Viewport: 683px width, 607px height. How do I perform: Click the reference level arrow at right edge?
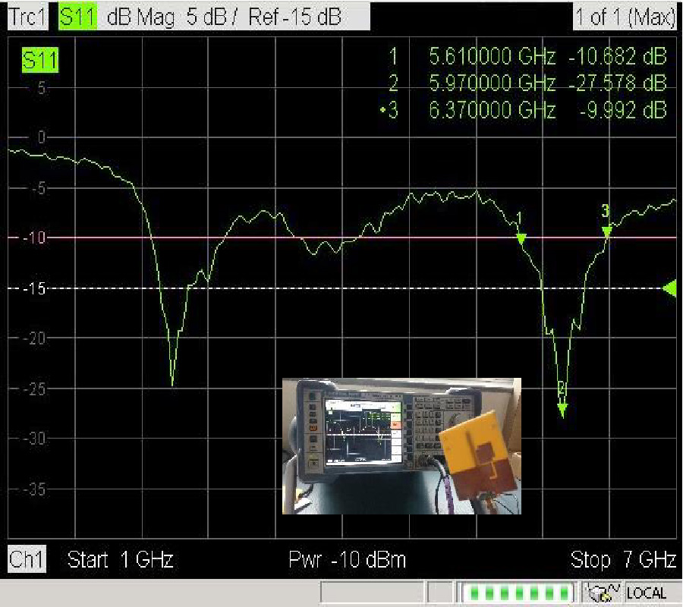tap(669, 288)
